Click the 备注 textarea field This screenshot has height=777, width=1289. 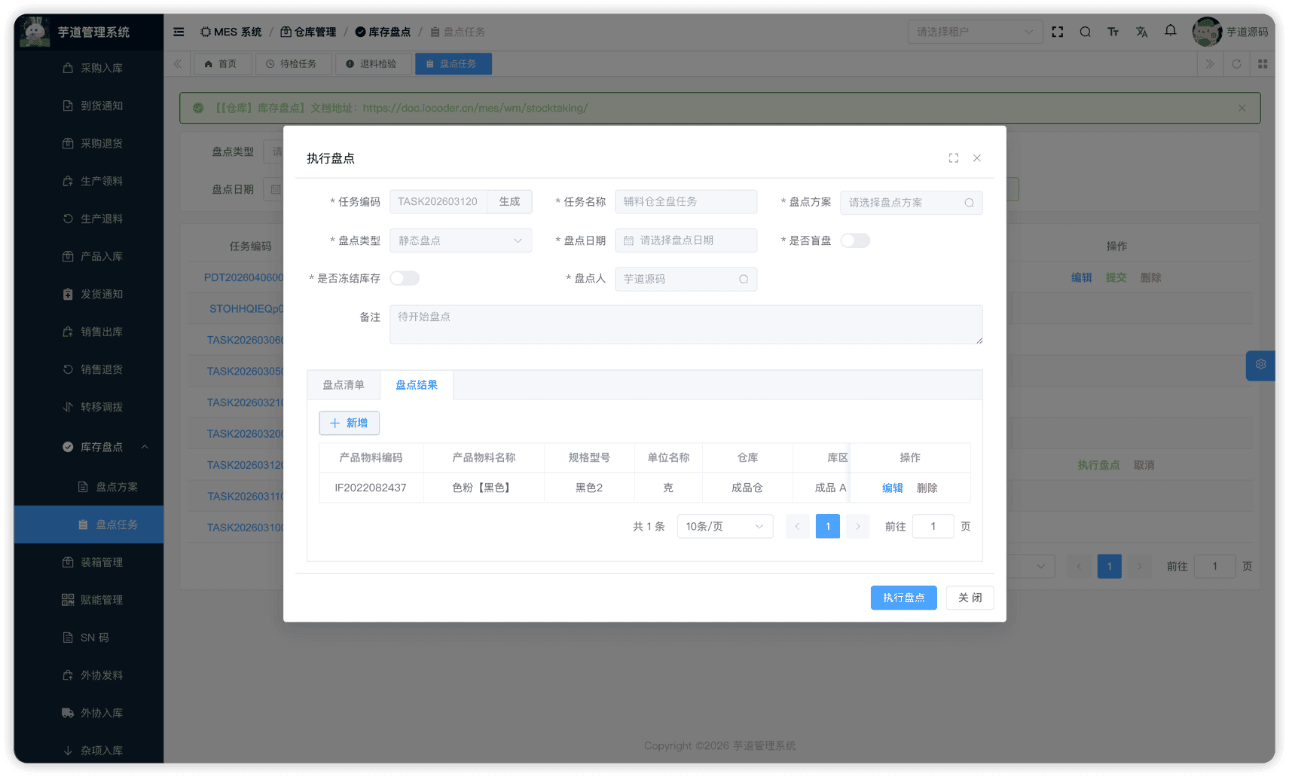(686, 325)
